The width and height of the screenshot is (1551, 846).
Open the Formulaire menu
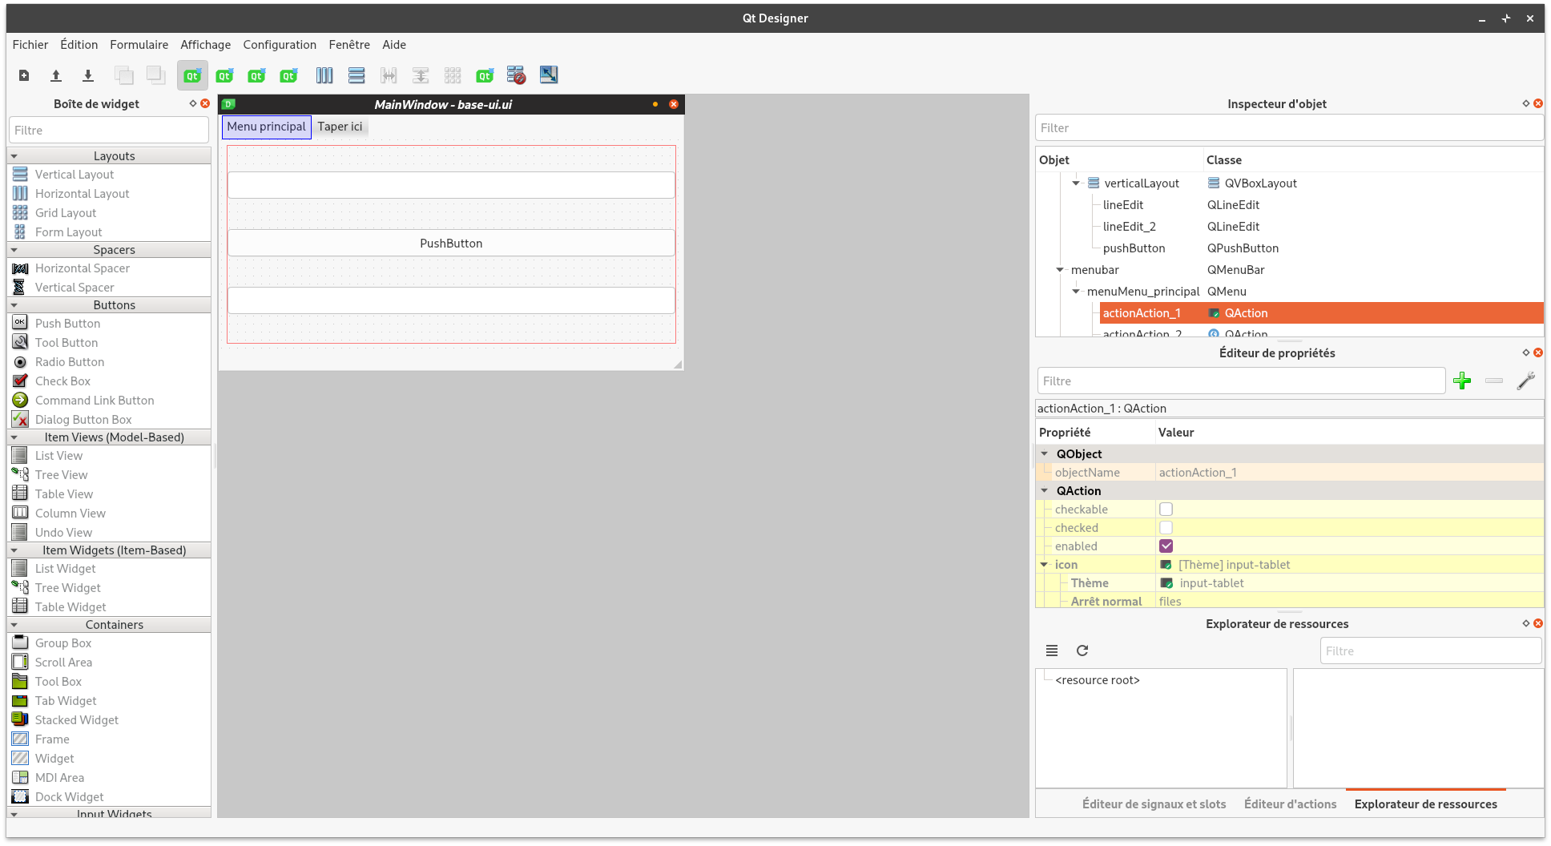click(139, 44)
